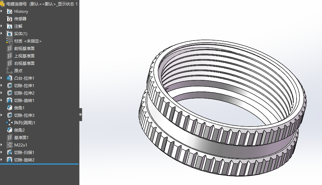This screenshot has width=322, height=185.
Task: Expand the 切除-拉伸1 feature
Action: pyautogui.click(x=1, y=85)
